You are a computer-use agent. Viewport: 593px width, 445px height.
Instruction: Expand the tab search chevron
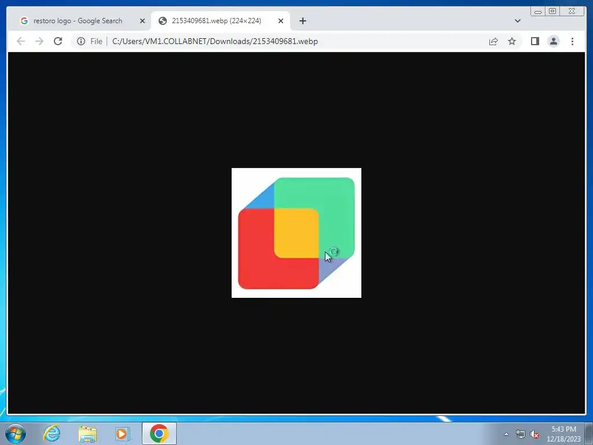click(517, 21)
